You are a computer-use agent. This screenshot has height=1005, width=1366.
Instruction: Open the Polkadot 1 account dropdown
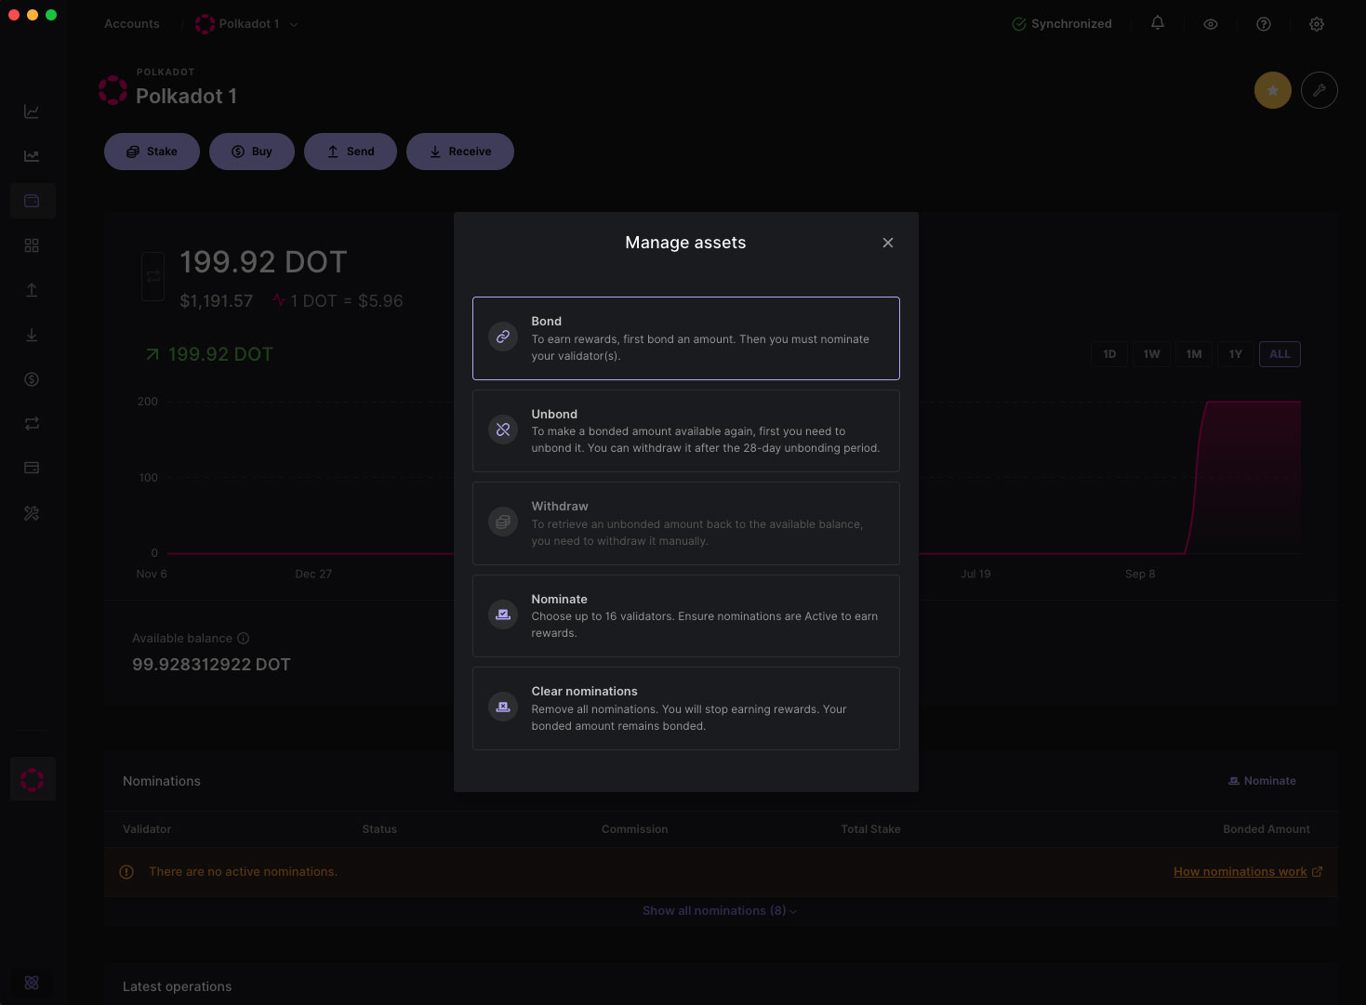[x=246, y=24]
